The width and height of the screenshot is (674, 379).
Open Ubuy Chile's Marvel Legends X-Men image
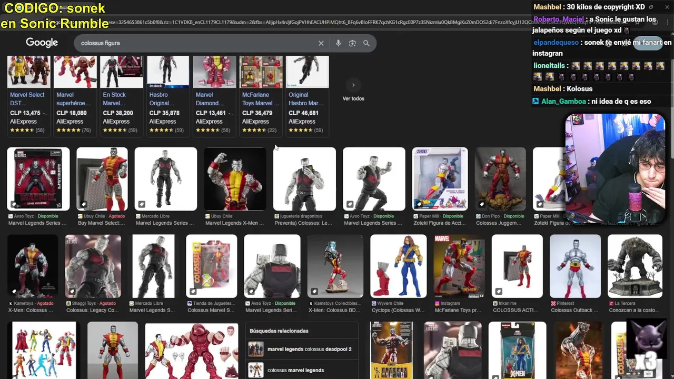click(235, 179)
